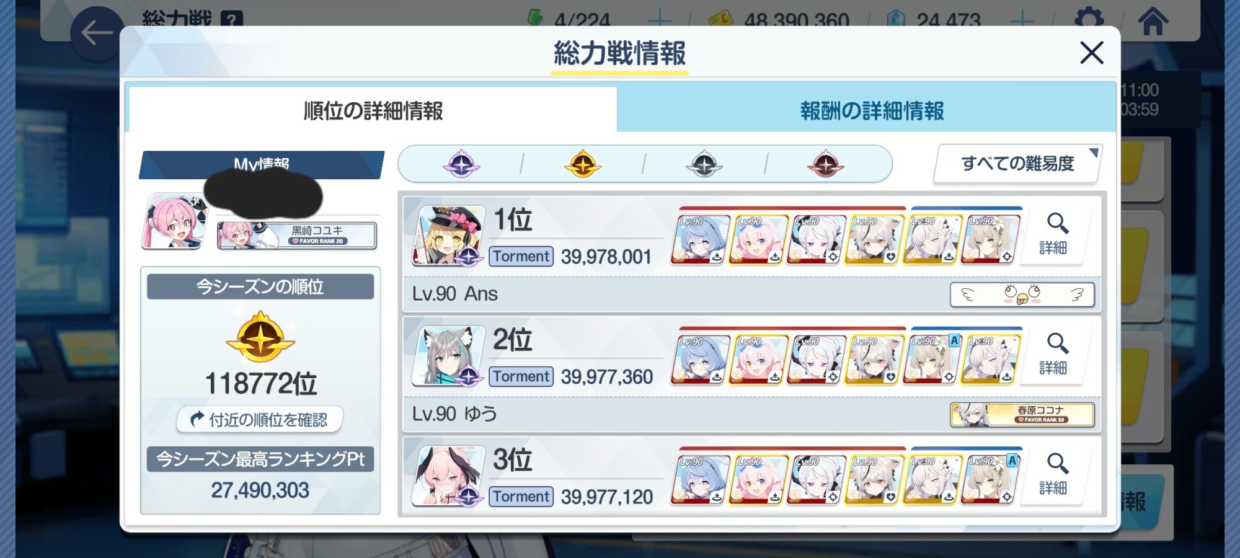Open details magnifier for 2nd place
The height and width of the screenshot is (558, 1240).
(1053, 355)
